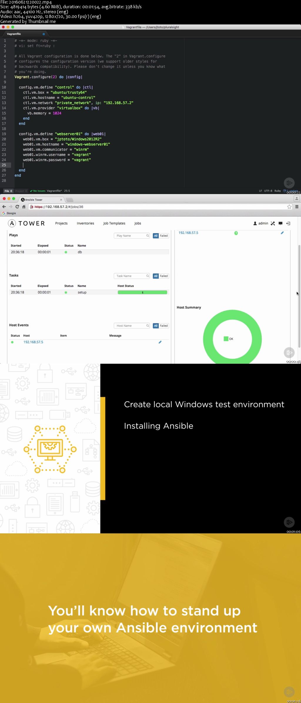Click the Chrome user profile icon
This screenshot has height=703, width=301.
tap(297, 199)
